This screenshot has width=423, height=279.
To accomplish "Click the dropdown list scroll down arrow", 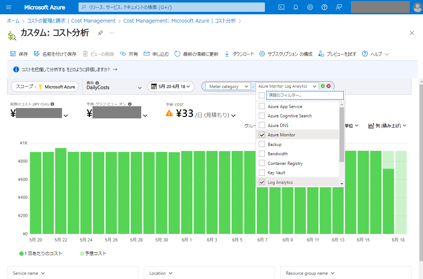I will 342,183.
